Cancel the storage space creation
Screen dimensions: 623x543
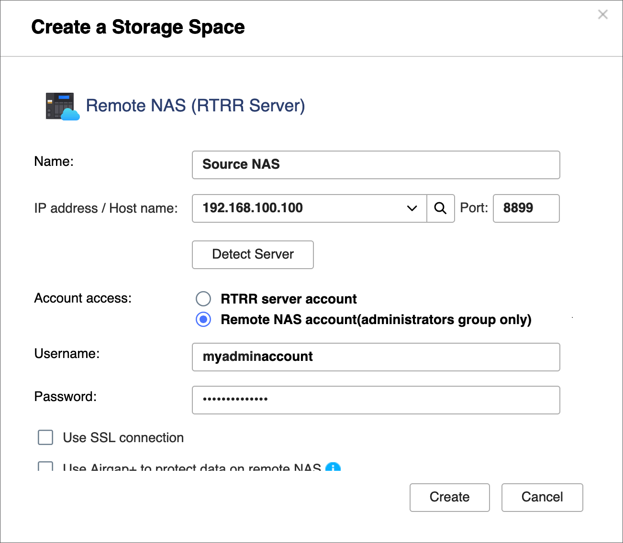pos(542,497)
